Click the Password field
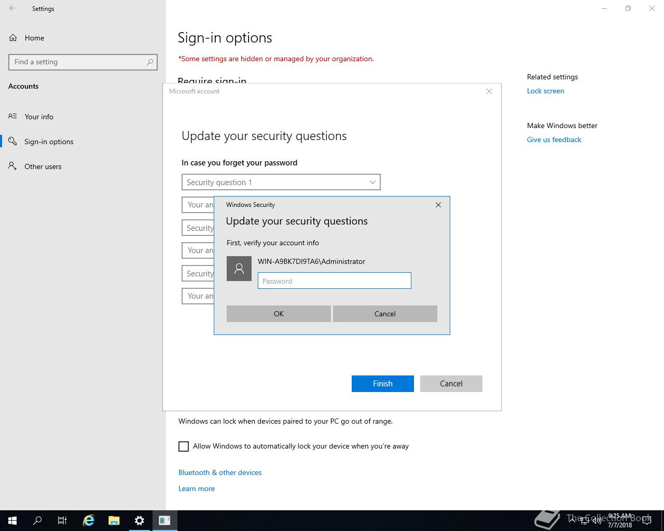This screenshot has height=531, width=664. point(335,281)
